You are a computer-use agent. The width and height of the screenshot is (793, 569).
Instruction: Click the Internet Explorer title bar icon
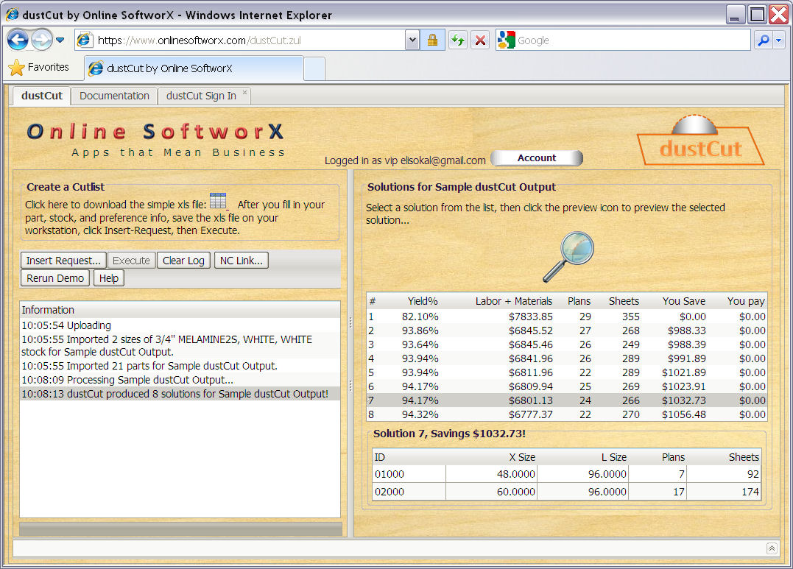click(12, 15)
